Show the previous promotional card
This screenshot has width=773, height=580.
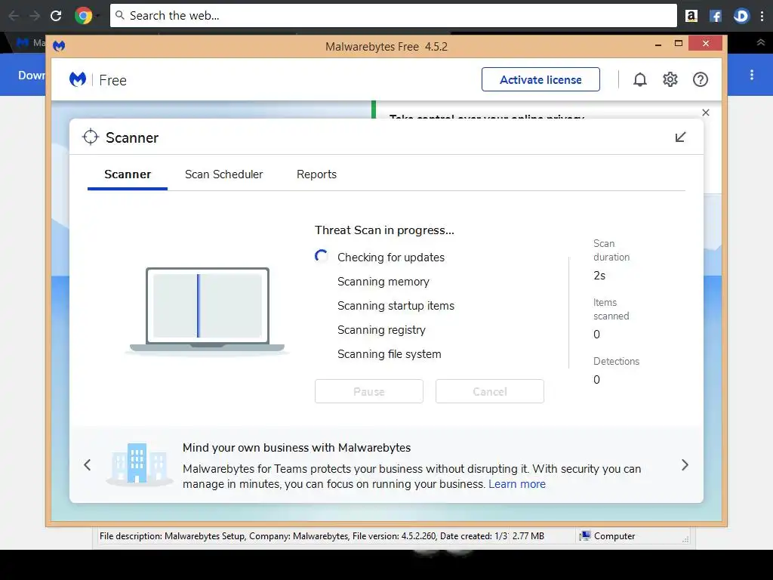pos(88,464)
